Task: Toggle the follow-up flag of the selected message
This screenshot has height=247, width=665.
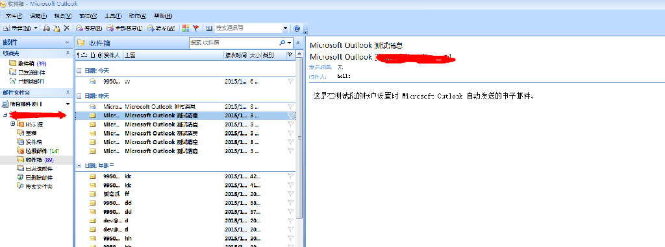Action: 290,115
